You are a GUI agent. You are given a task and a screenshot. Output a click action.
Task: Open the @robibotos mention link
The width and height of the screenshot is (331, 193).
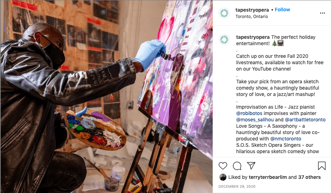point(249,113)
